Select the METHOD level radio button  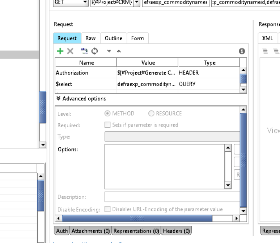click(x=107, y=114)
